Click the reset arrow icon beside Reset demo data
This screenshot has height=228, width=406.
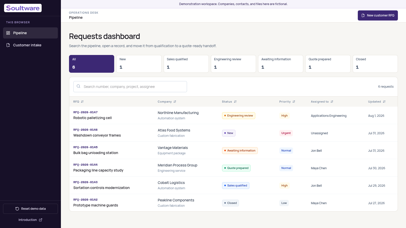tap(17, 209)
